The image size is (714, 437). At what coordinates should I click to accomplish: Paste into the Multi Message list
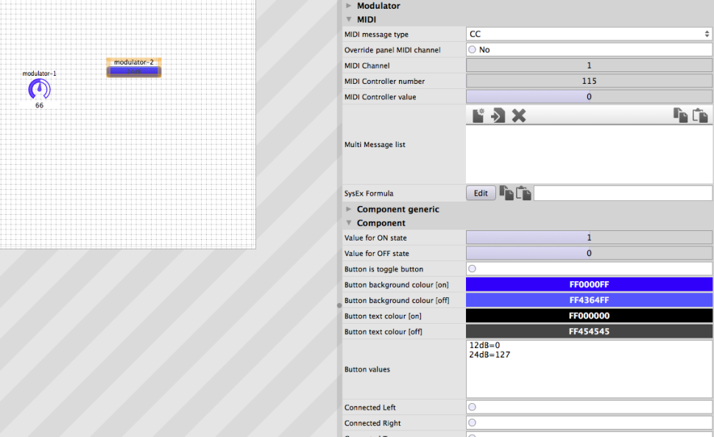[x=700, y=116]
